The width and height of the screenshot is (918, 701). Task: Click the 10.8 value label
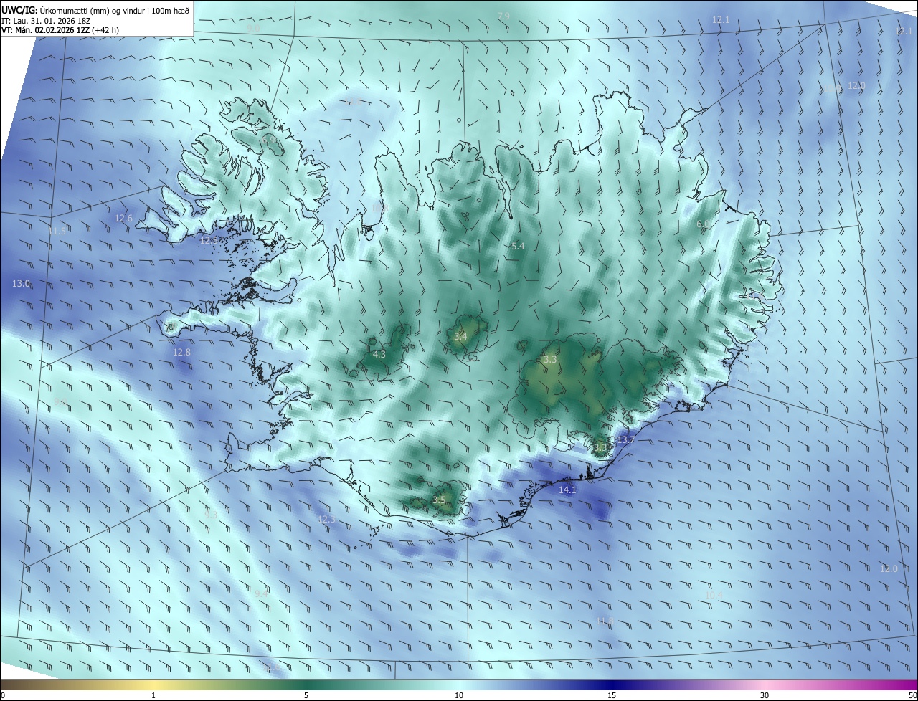(379, 208)
